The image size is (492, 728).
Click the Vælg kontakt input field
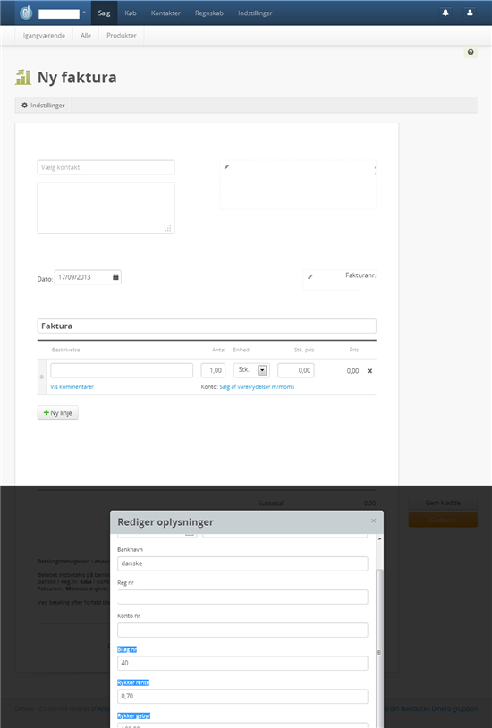coord(106,167)
